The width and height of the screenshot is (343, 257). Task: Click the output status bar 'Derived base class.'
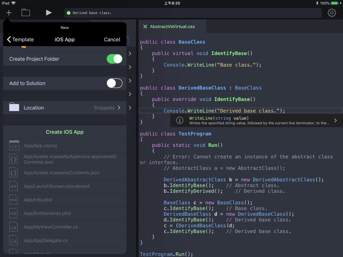pos(193,13)
